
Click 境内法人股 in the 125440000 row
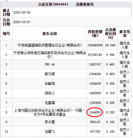pyautogui.click(x=125, y=45)
